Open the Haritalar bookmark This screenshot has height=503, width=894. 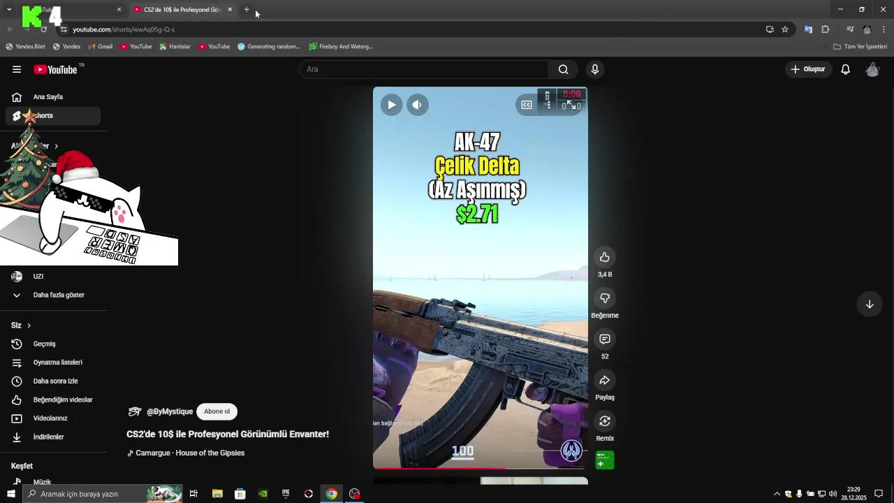coord(175,47)
